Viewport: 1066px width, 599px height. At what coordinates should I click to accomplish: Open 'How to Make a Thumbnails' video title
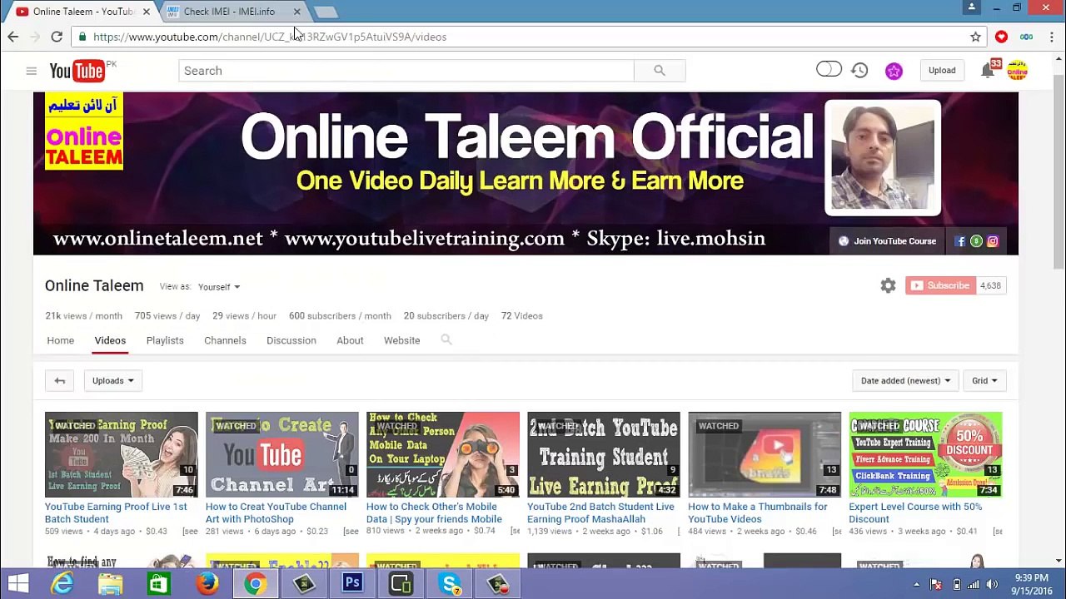click(758, 512)
